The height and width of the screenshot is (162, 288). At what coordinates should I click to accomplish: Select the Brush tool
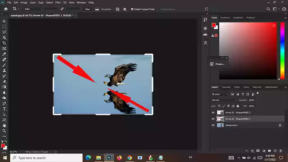(4, 65)
